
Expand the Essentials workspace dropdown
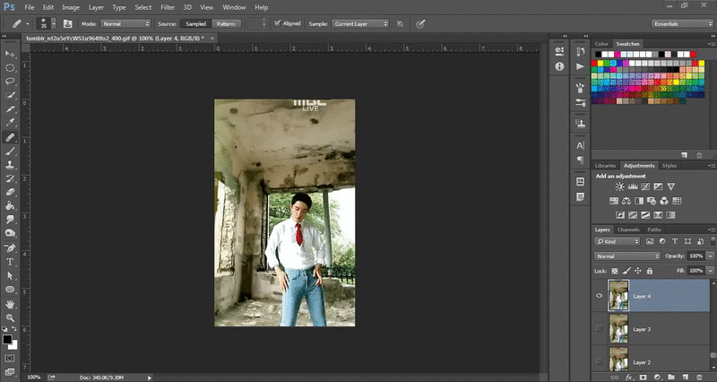pos(682,23)
